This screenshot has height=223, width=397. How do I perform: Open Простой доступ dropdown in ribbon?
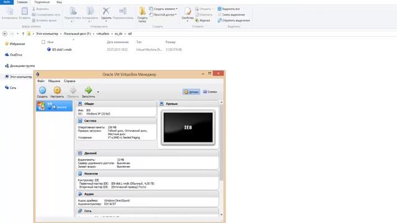163,15
